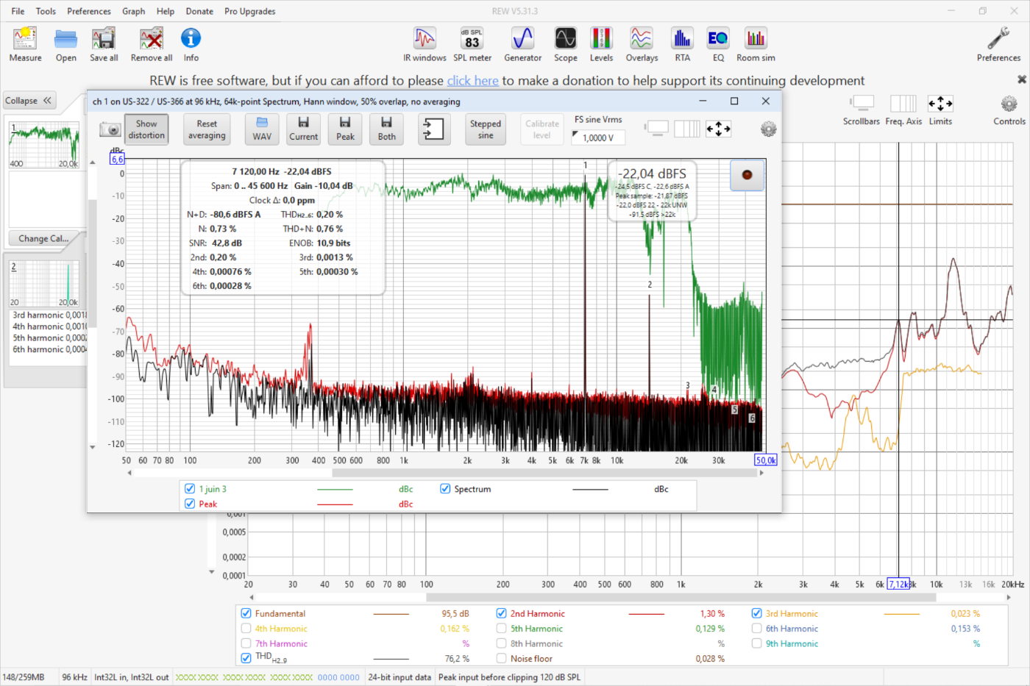This screenshot has height=686, width=1030.
Task: Click the FS sine Vrms input field
Action: (599, 137)
